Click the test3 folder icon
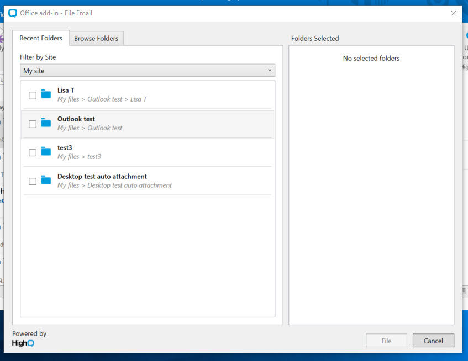Screen dimensions: 468x361 coord(46,151)
